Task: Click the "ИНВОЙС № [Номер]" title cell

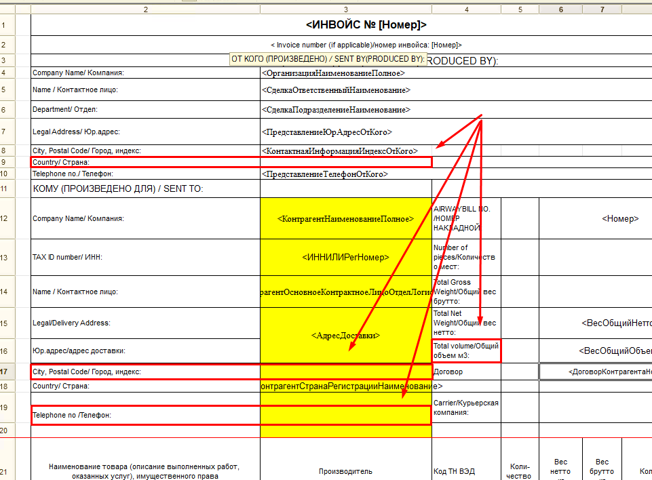Action: pos(366,25)
